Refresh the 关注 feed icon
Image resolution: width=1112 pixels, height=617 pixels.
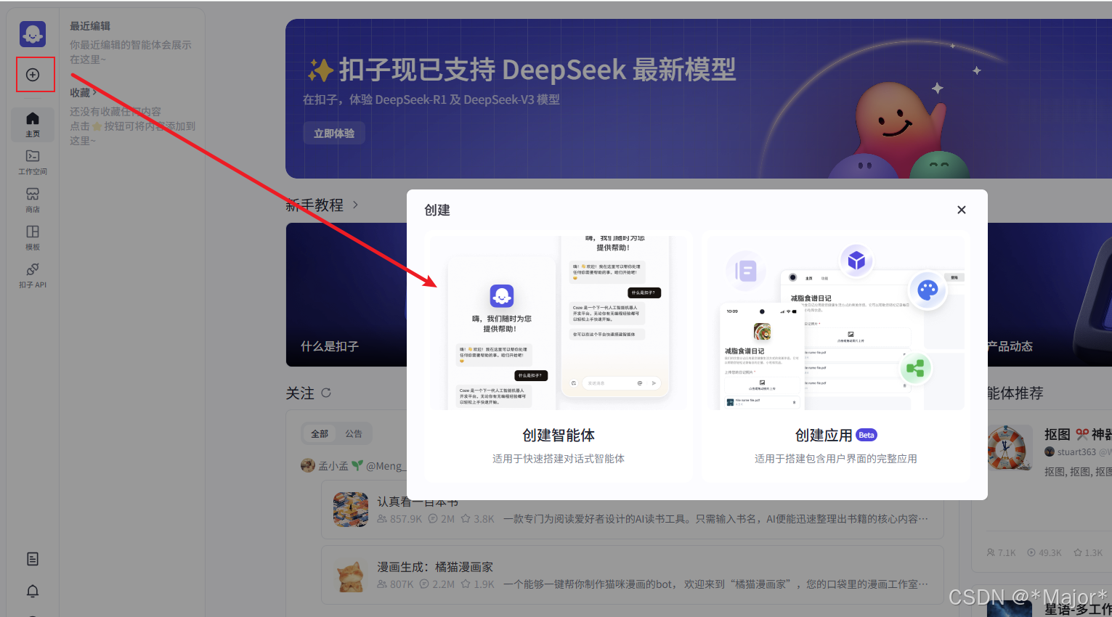coord(326,393)
